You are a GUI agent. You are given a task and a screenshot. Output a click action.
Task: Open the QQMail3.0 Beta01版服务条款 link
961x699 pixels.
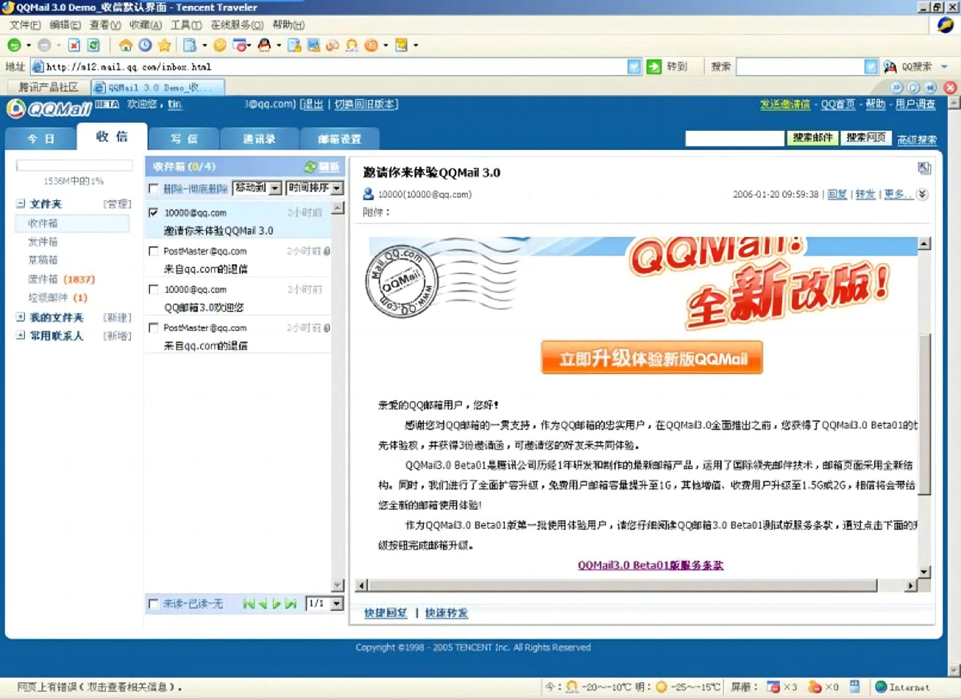click(x=650, y=565)
